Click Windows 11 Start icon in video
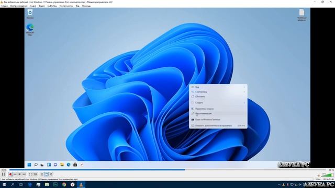 (x=29, y=164)
